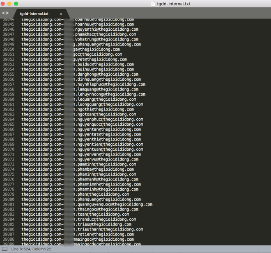Click empty editor area right of line 39845
Viewport: 271px width, 253px height.
tap(205, 25)
